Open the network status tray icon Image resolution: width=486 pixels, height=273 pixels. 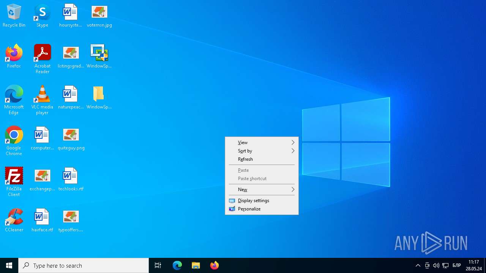pos(445,265)
